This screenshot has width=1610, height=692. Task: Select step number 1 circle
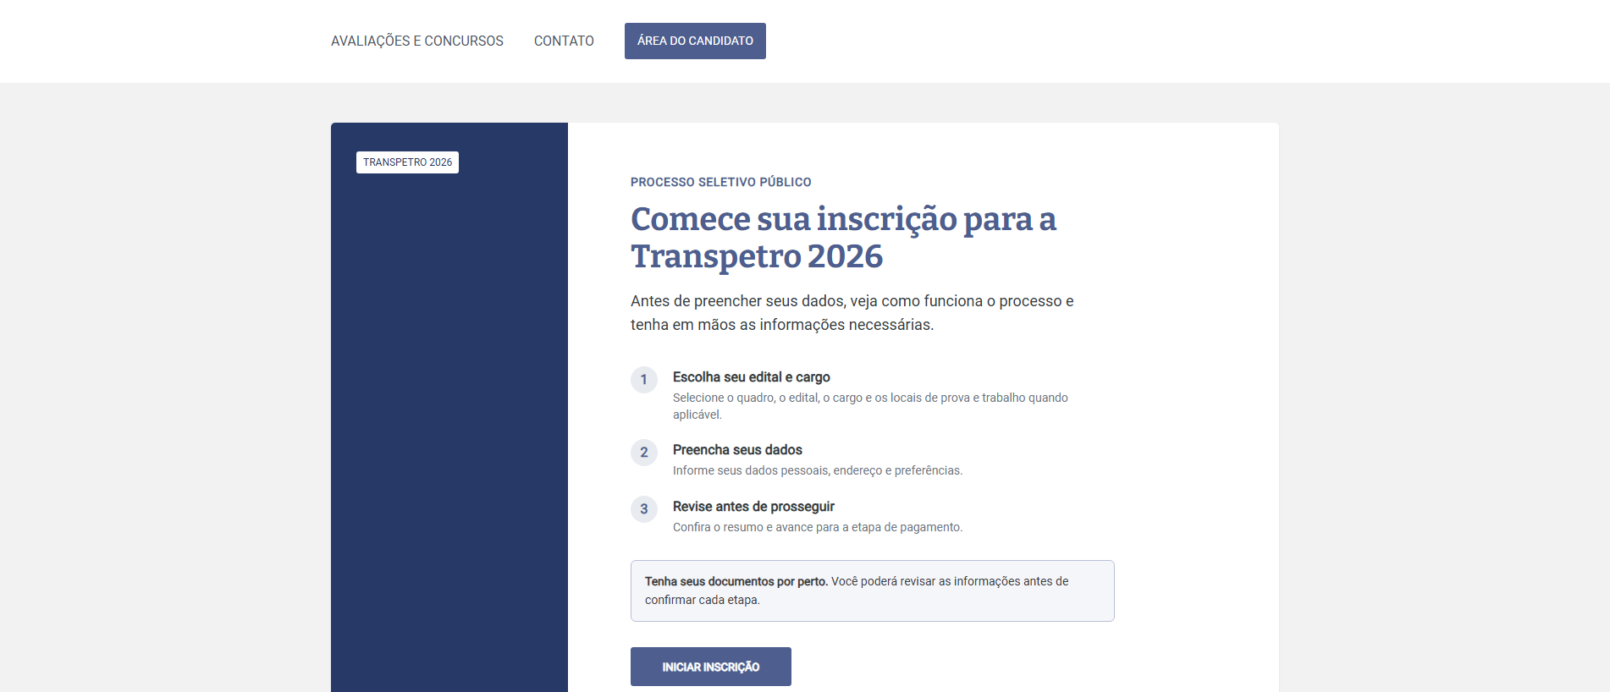tap(644, 380)
